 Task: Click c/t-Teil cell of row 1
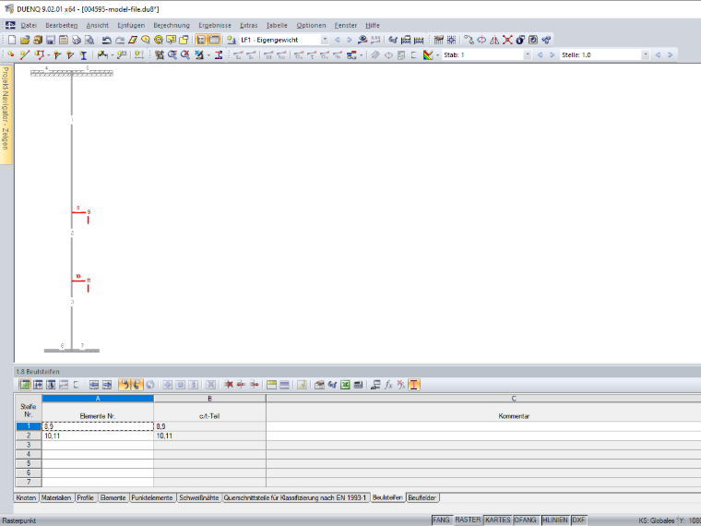209,426
